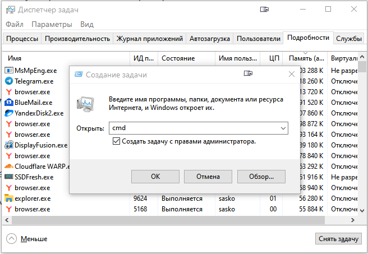Select the MsMpEng.exe process name
Screen dimensions: 368x254
click(36, 71)
